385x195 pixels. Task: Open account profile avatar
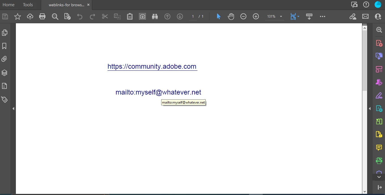(x=378, y=4)
